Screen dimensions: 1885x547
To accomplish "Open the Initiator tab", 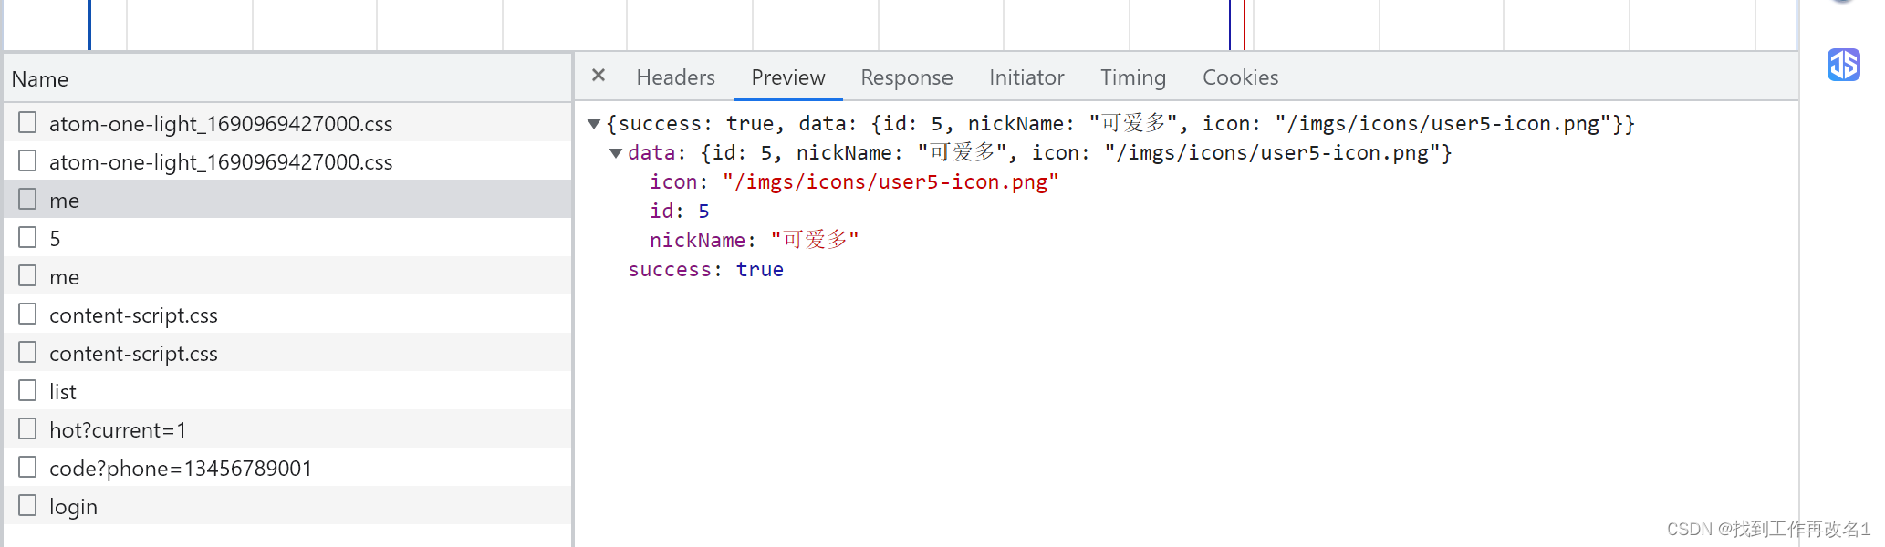I will (1026, 77).
